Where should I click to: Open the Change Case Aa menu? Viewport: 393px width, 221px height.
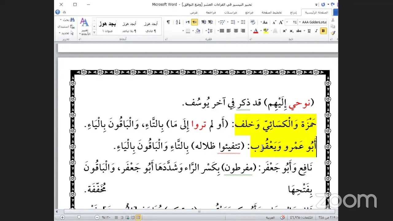click(x=264, y=22)
